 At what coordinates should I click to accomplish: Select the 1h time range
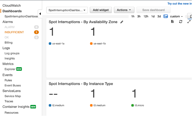(x=133, y=16)
